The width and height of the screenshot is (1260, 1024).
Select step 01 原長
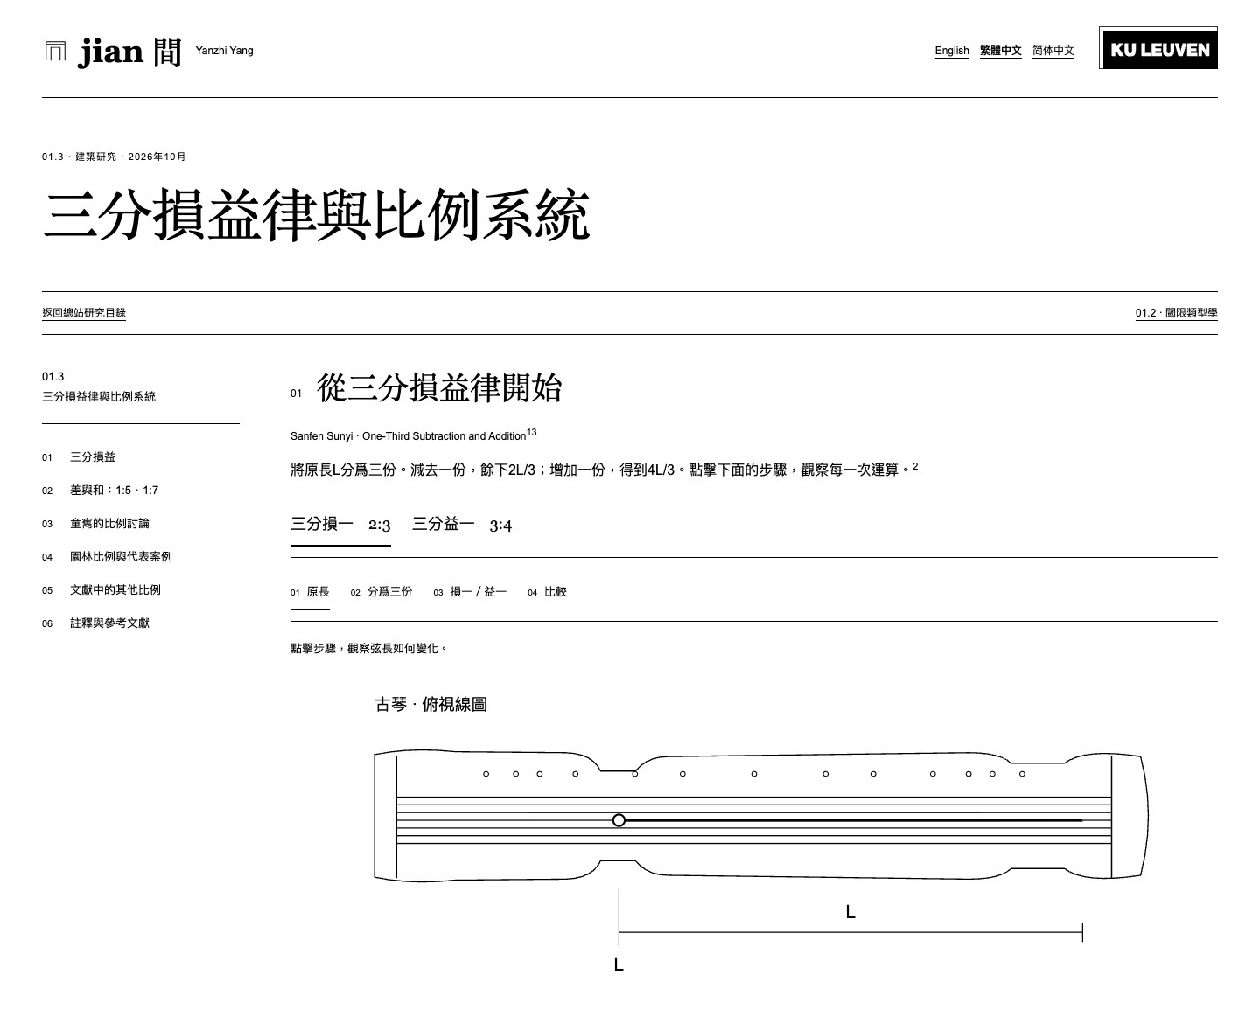[310, 592]
